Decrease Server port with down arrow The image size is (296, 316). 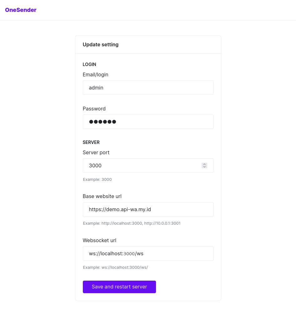coord(204,167)
